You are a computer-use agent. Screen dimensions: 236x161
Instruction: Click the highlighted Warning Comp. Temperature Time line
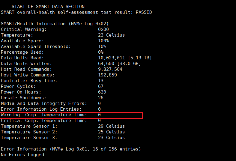coord(71,115)
